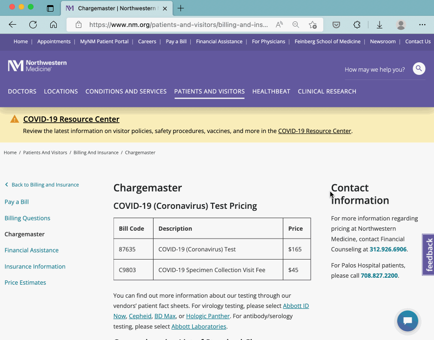Open the Doctors main menu item

(x=22, y=91)
